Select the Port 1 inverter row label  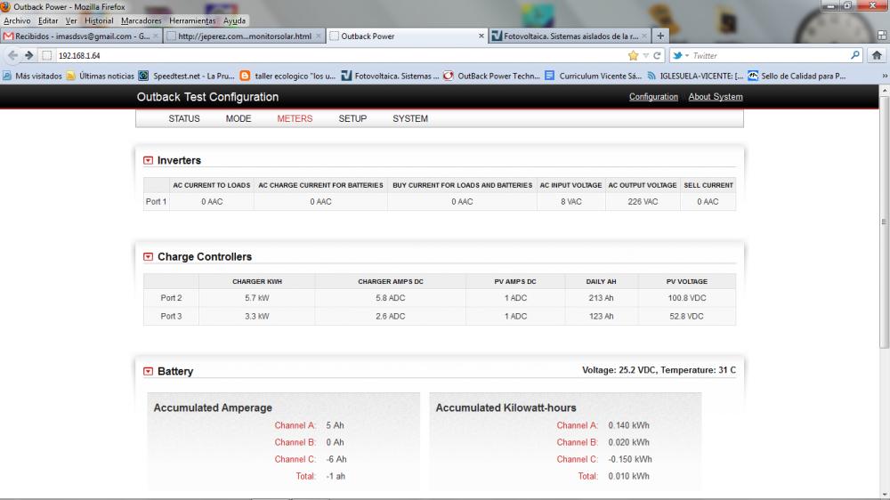pyautogui.click(x=156, y=201)
